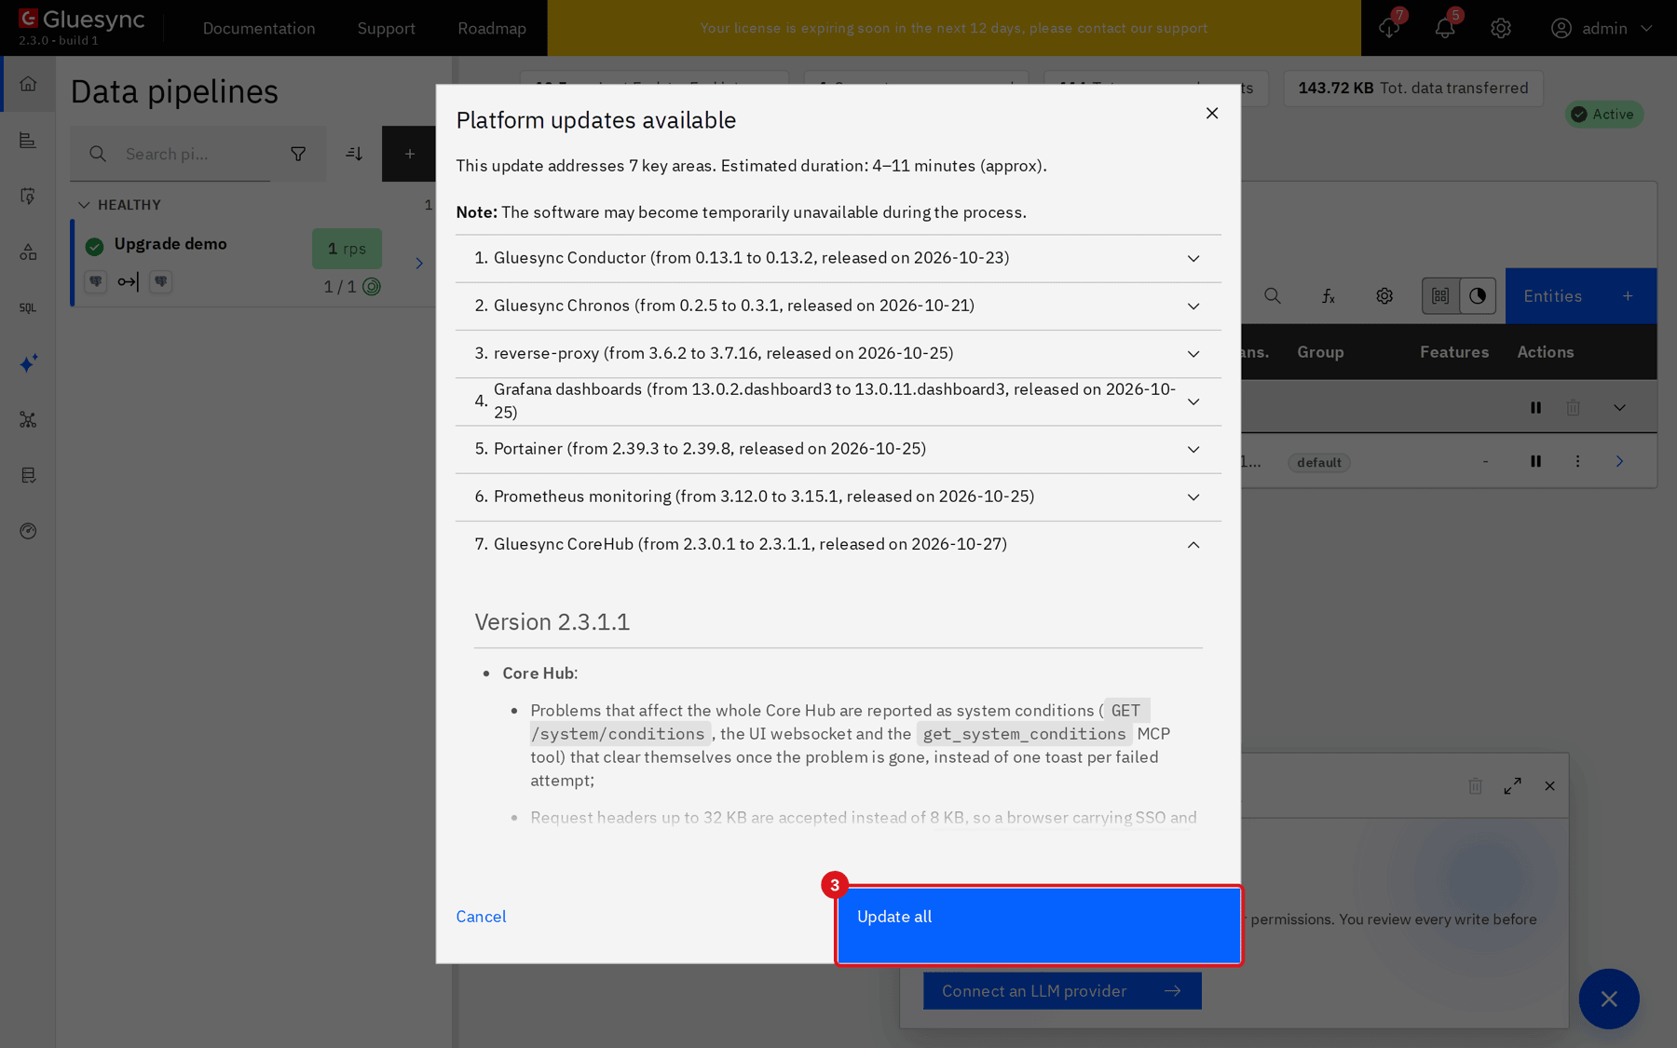
Task: Open the Roadmap menu item
Action: pyautogui.click(x=492, y=28)
